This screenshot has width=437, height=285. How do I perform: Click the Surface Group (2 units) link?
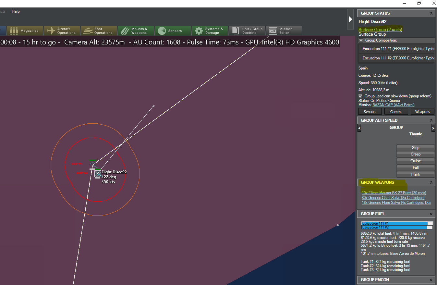[x=380, y=30]
